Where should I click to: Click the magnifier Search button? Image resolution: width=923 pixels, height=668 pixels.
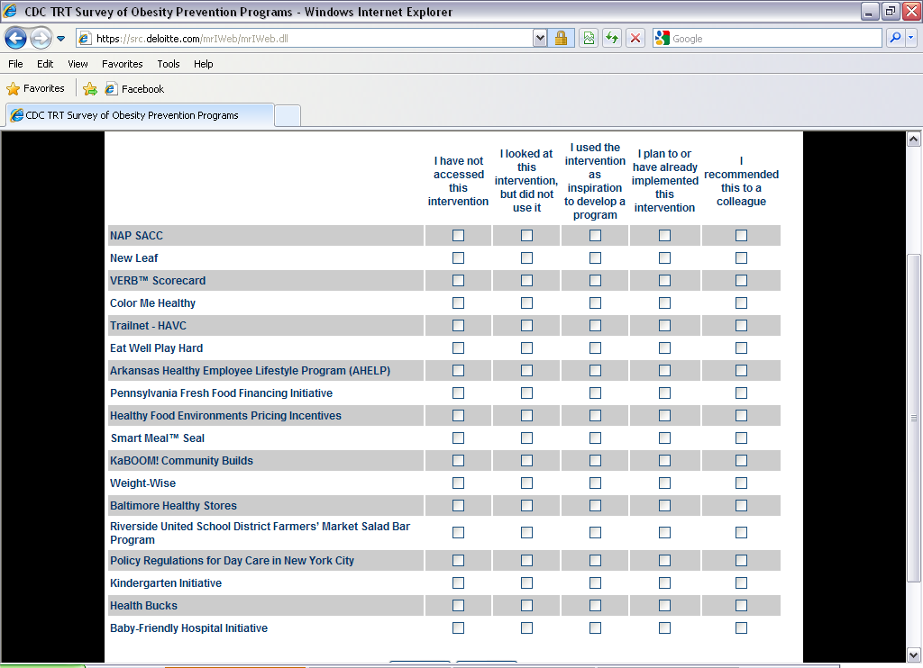tap(895, 39)
